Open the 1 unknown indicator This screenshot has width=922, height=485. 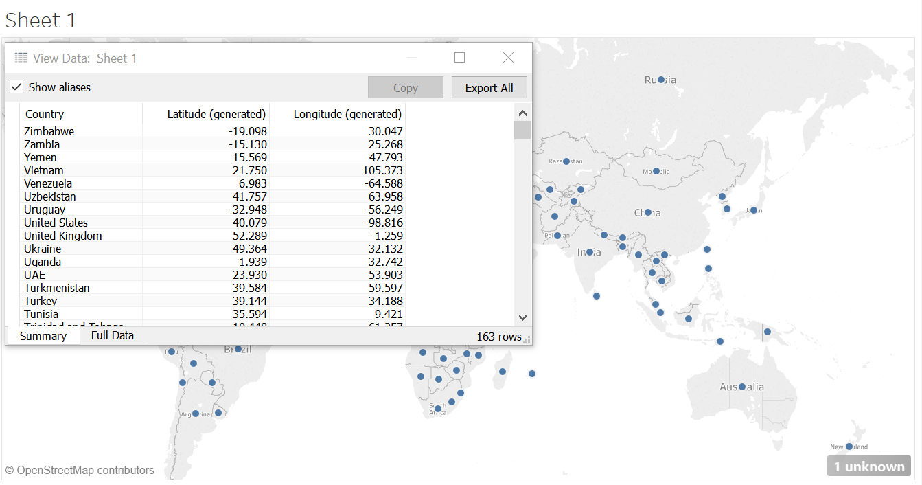coord(868,466)
